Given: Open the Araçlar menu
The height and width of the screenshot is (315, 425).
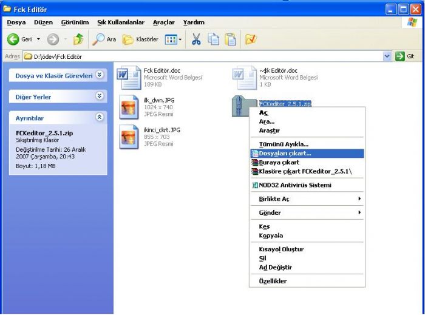Looking at the screenshot, I should point(163,22).
